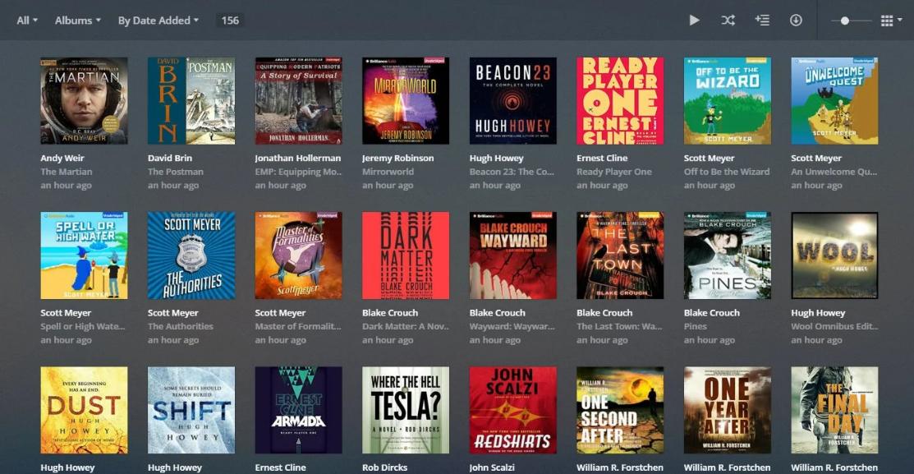The height and width of the screenshot is (474, 914).
Task: Click 'Off to Be the Wizard' title text
Action: (x=727, y=172)
